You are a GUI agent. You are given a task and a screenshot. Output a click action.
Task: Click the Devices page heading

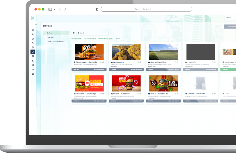tap(47, 26)
